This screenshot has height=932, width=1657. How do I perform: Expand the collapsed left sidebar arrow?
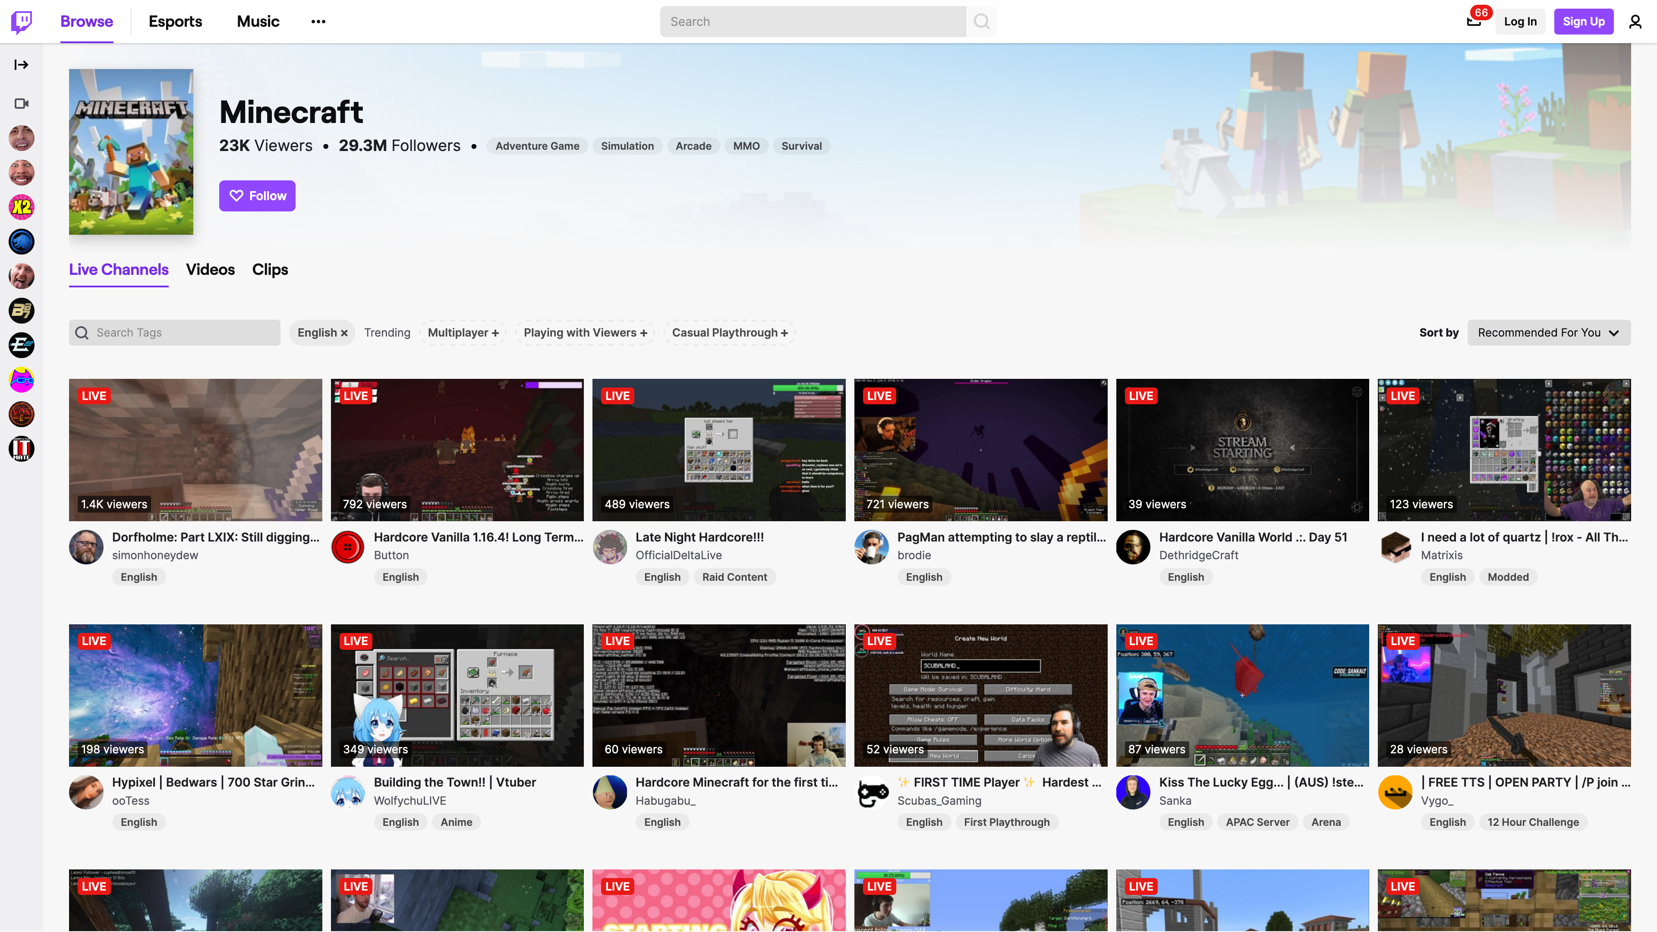[21, 64]
